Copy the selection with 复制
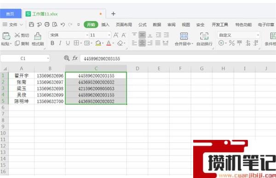The image size is (276, 178). point(22,43)
